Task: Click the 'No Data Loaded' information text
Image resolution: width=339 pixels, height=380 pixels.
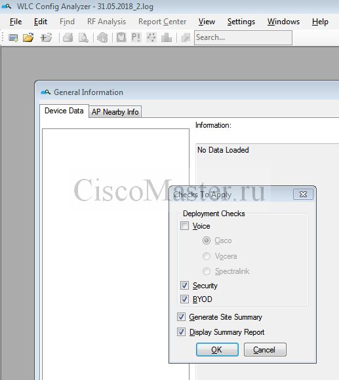Action: tap(223, 150)
